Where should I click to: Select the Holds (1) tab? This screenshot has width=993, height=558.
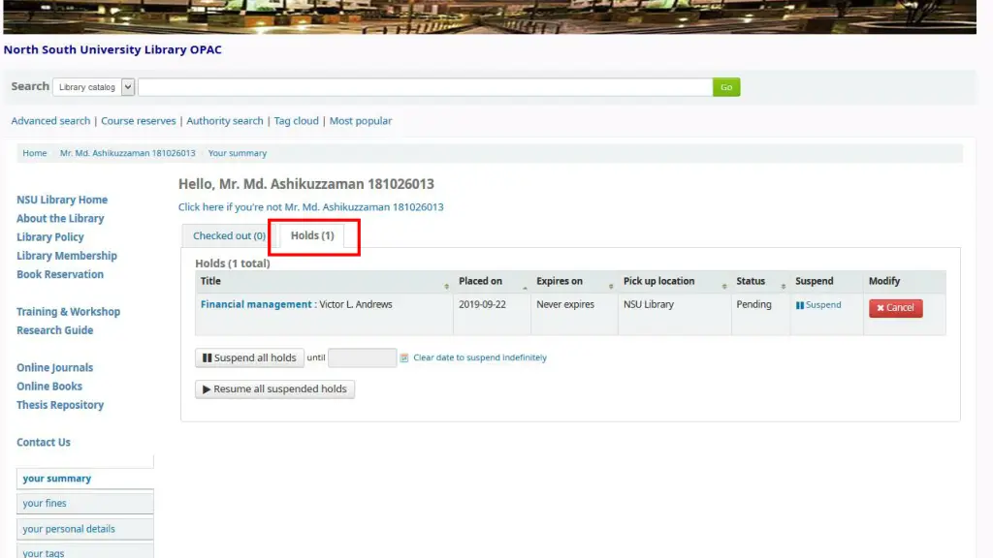pos(312,236)
